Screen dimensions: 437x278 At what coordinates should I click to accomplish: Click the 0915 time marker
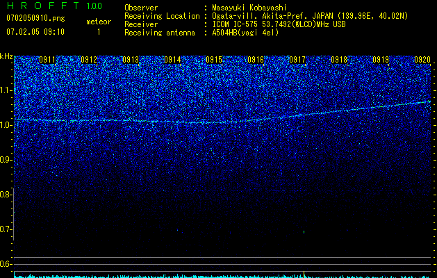click(214, 60)
